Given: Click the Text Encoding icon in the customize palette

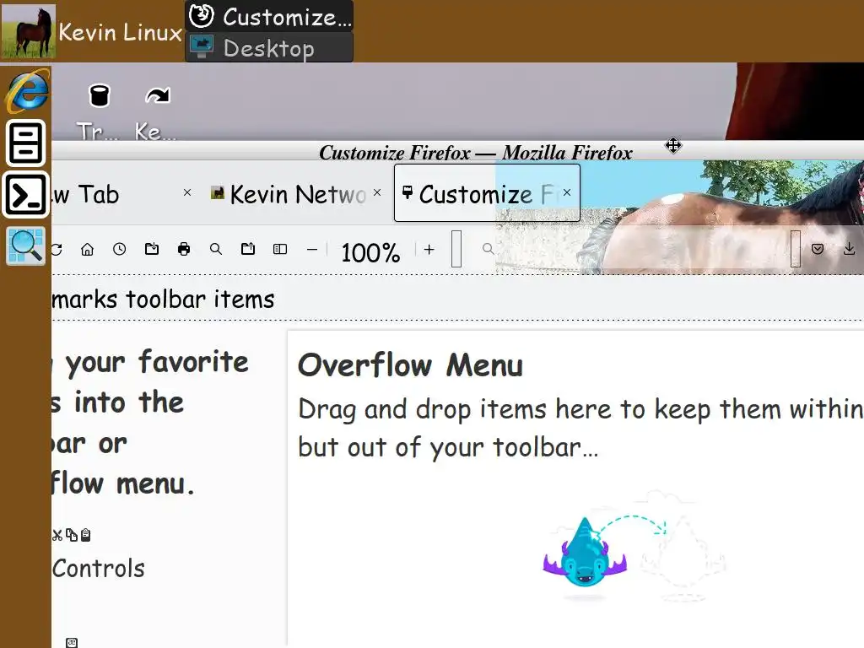Looking at the screenshot, I should pos(72,642).
